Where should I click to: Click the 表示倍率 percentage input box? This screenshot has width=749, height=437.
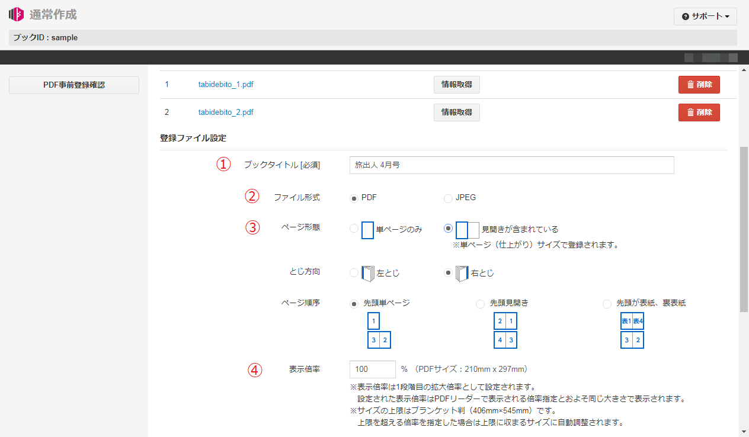tap(372, 369)
